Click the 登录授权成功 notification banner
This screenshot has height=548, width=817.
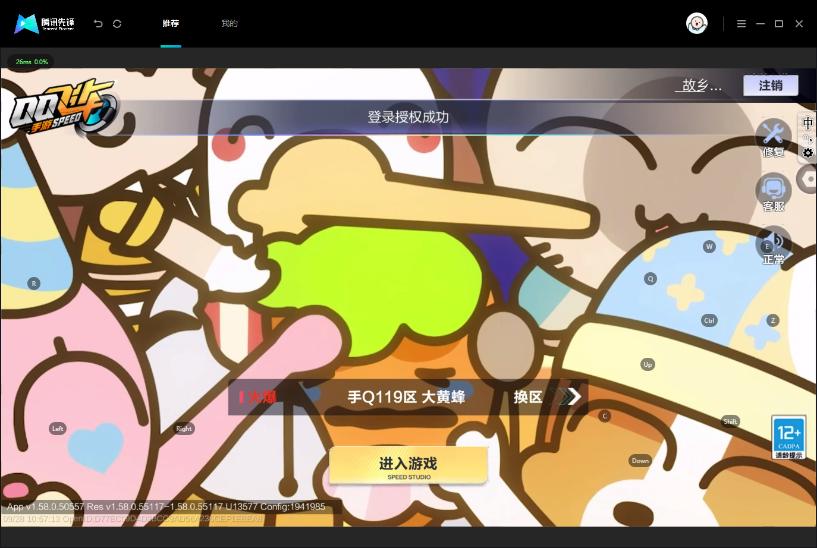click(408, 117)
